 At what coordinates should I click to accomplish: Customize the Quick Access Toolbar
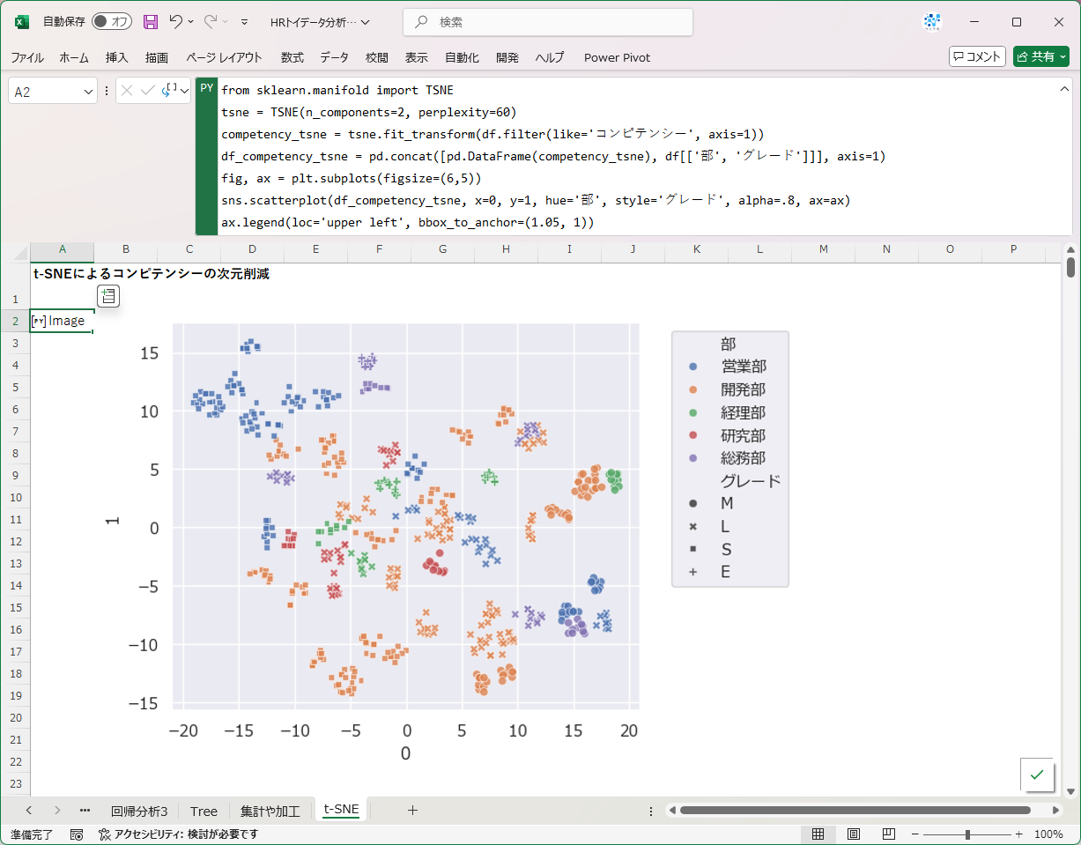click(244, 22)
